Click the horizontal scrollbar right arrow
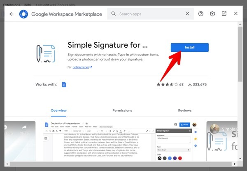Image resolution: width=247 pixels, height=171 pixels. point(235,164)
